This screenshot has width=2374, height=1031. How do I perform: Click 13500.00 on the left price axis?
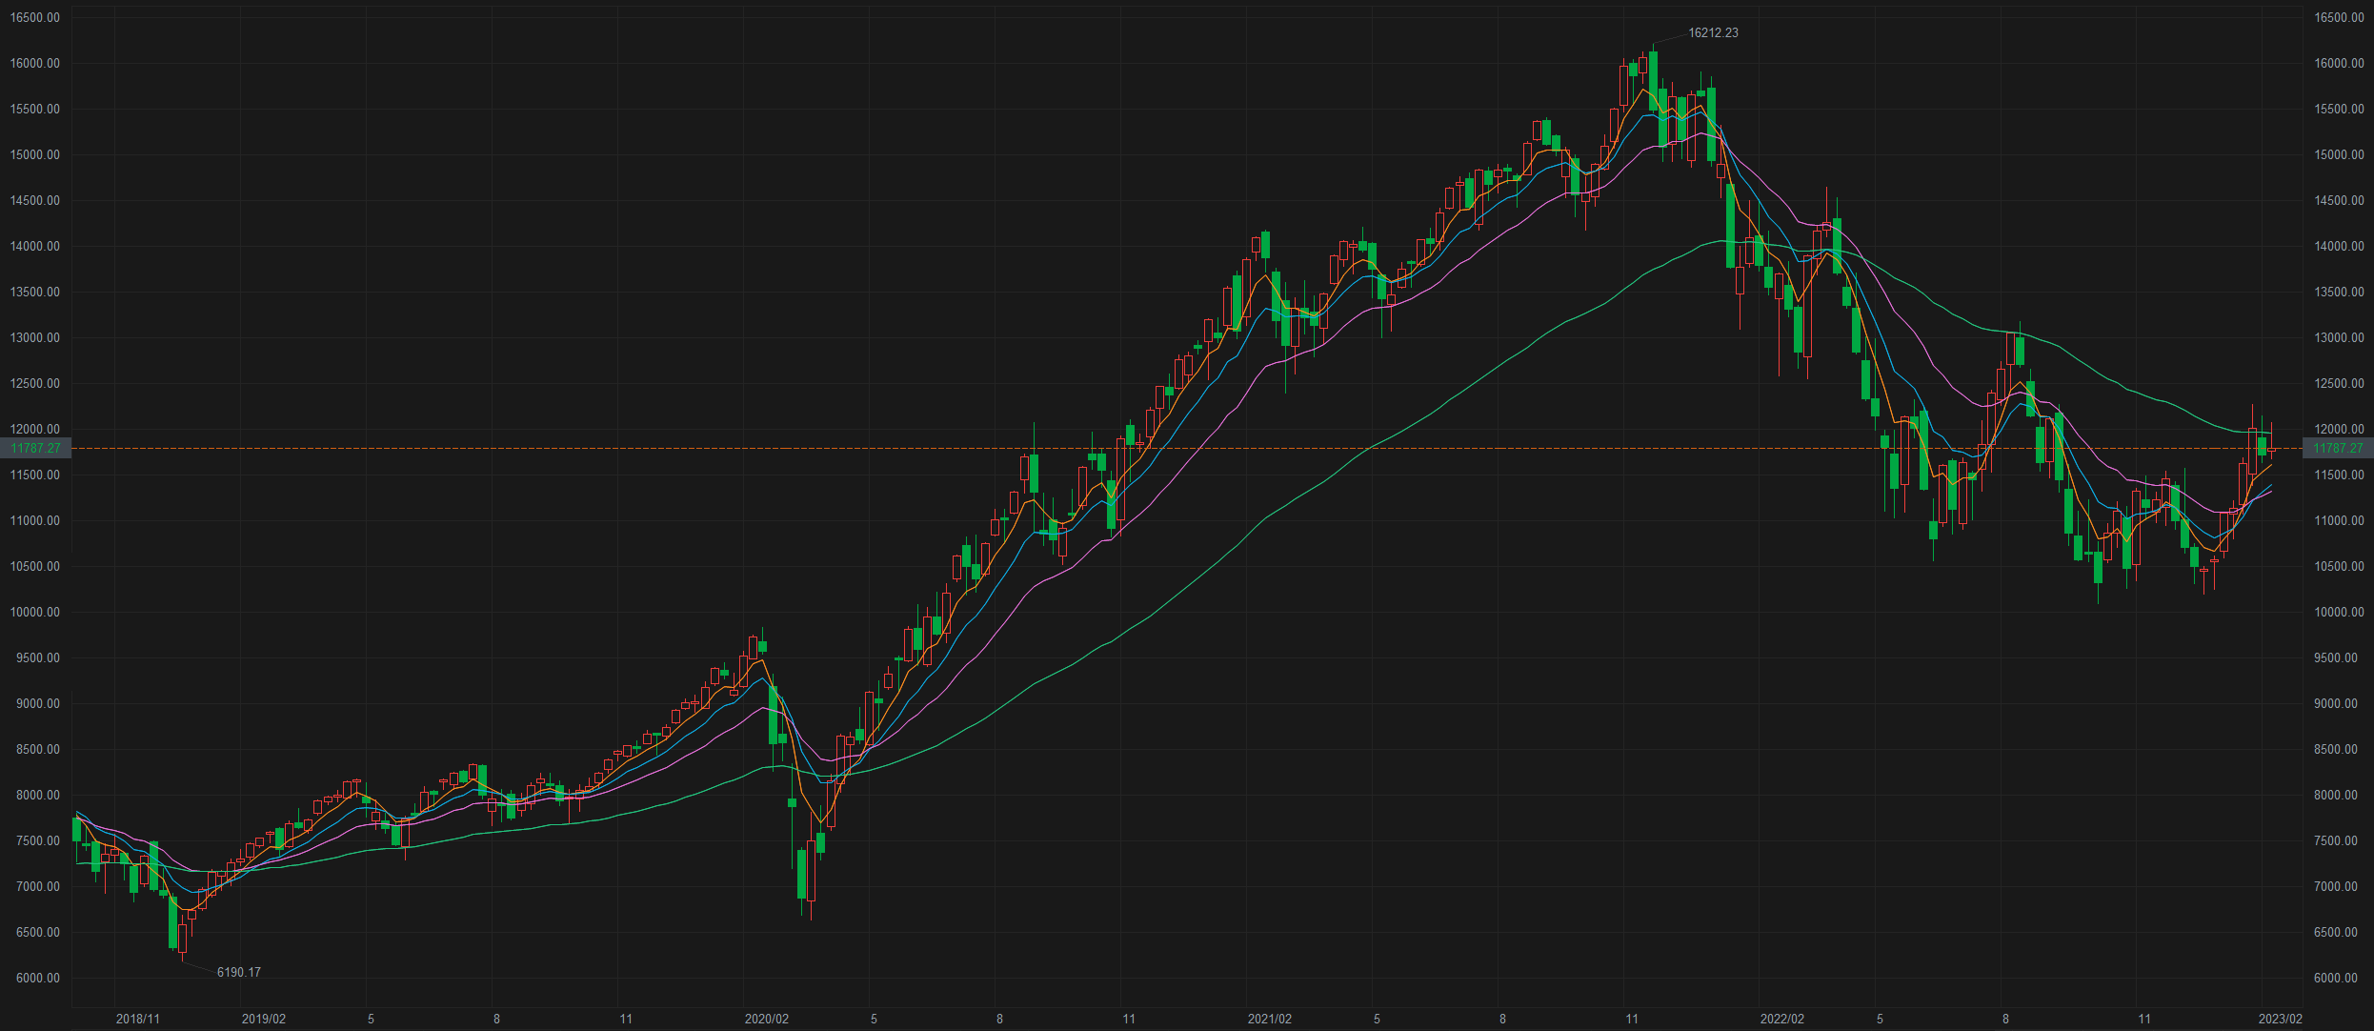pyautogui.click(x=35, y=292)
